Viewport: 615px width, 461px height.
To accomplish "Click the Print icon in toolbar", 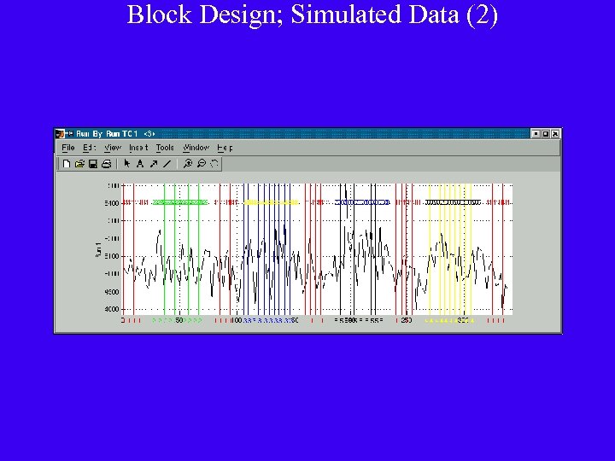I will click(x=106, y=164).
